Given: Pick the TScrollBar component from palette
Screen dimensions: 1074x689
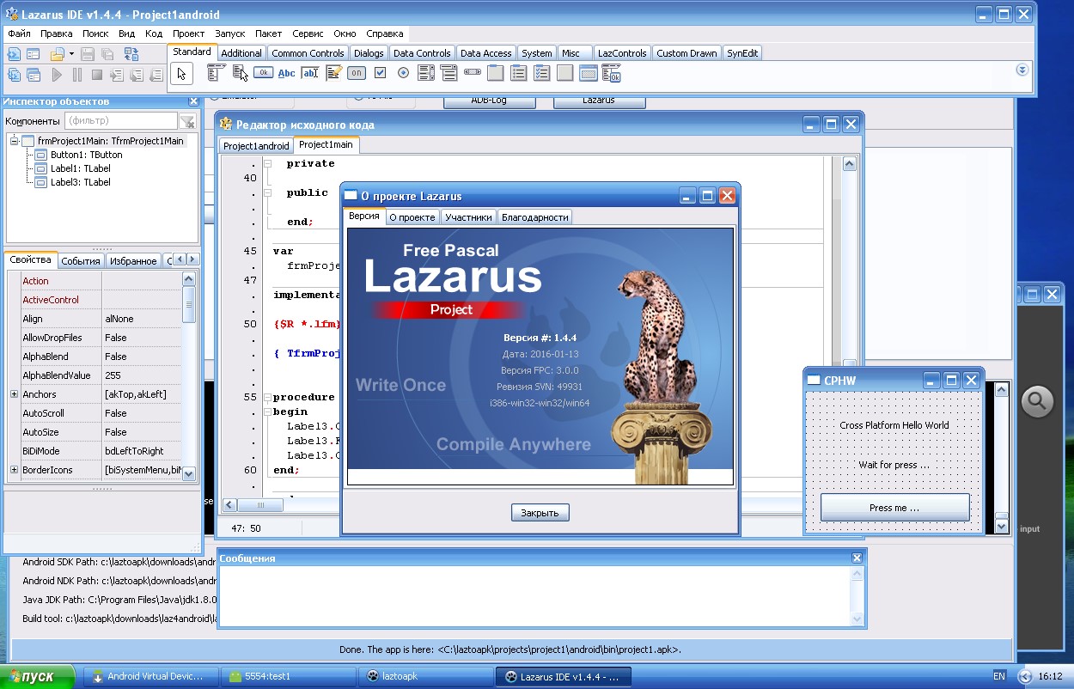Looking at the screenshot, I should pyautogui.click(x=473, y=73).
